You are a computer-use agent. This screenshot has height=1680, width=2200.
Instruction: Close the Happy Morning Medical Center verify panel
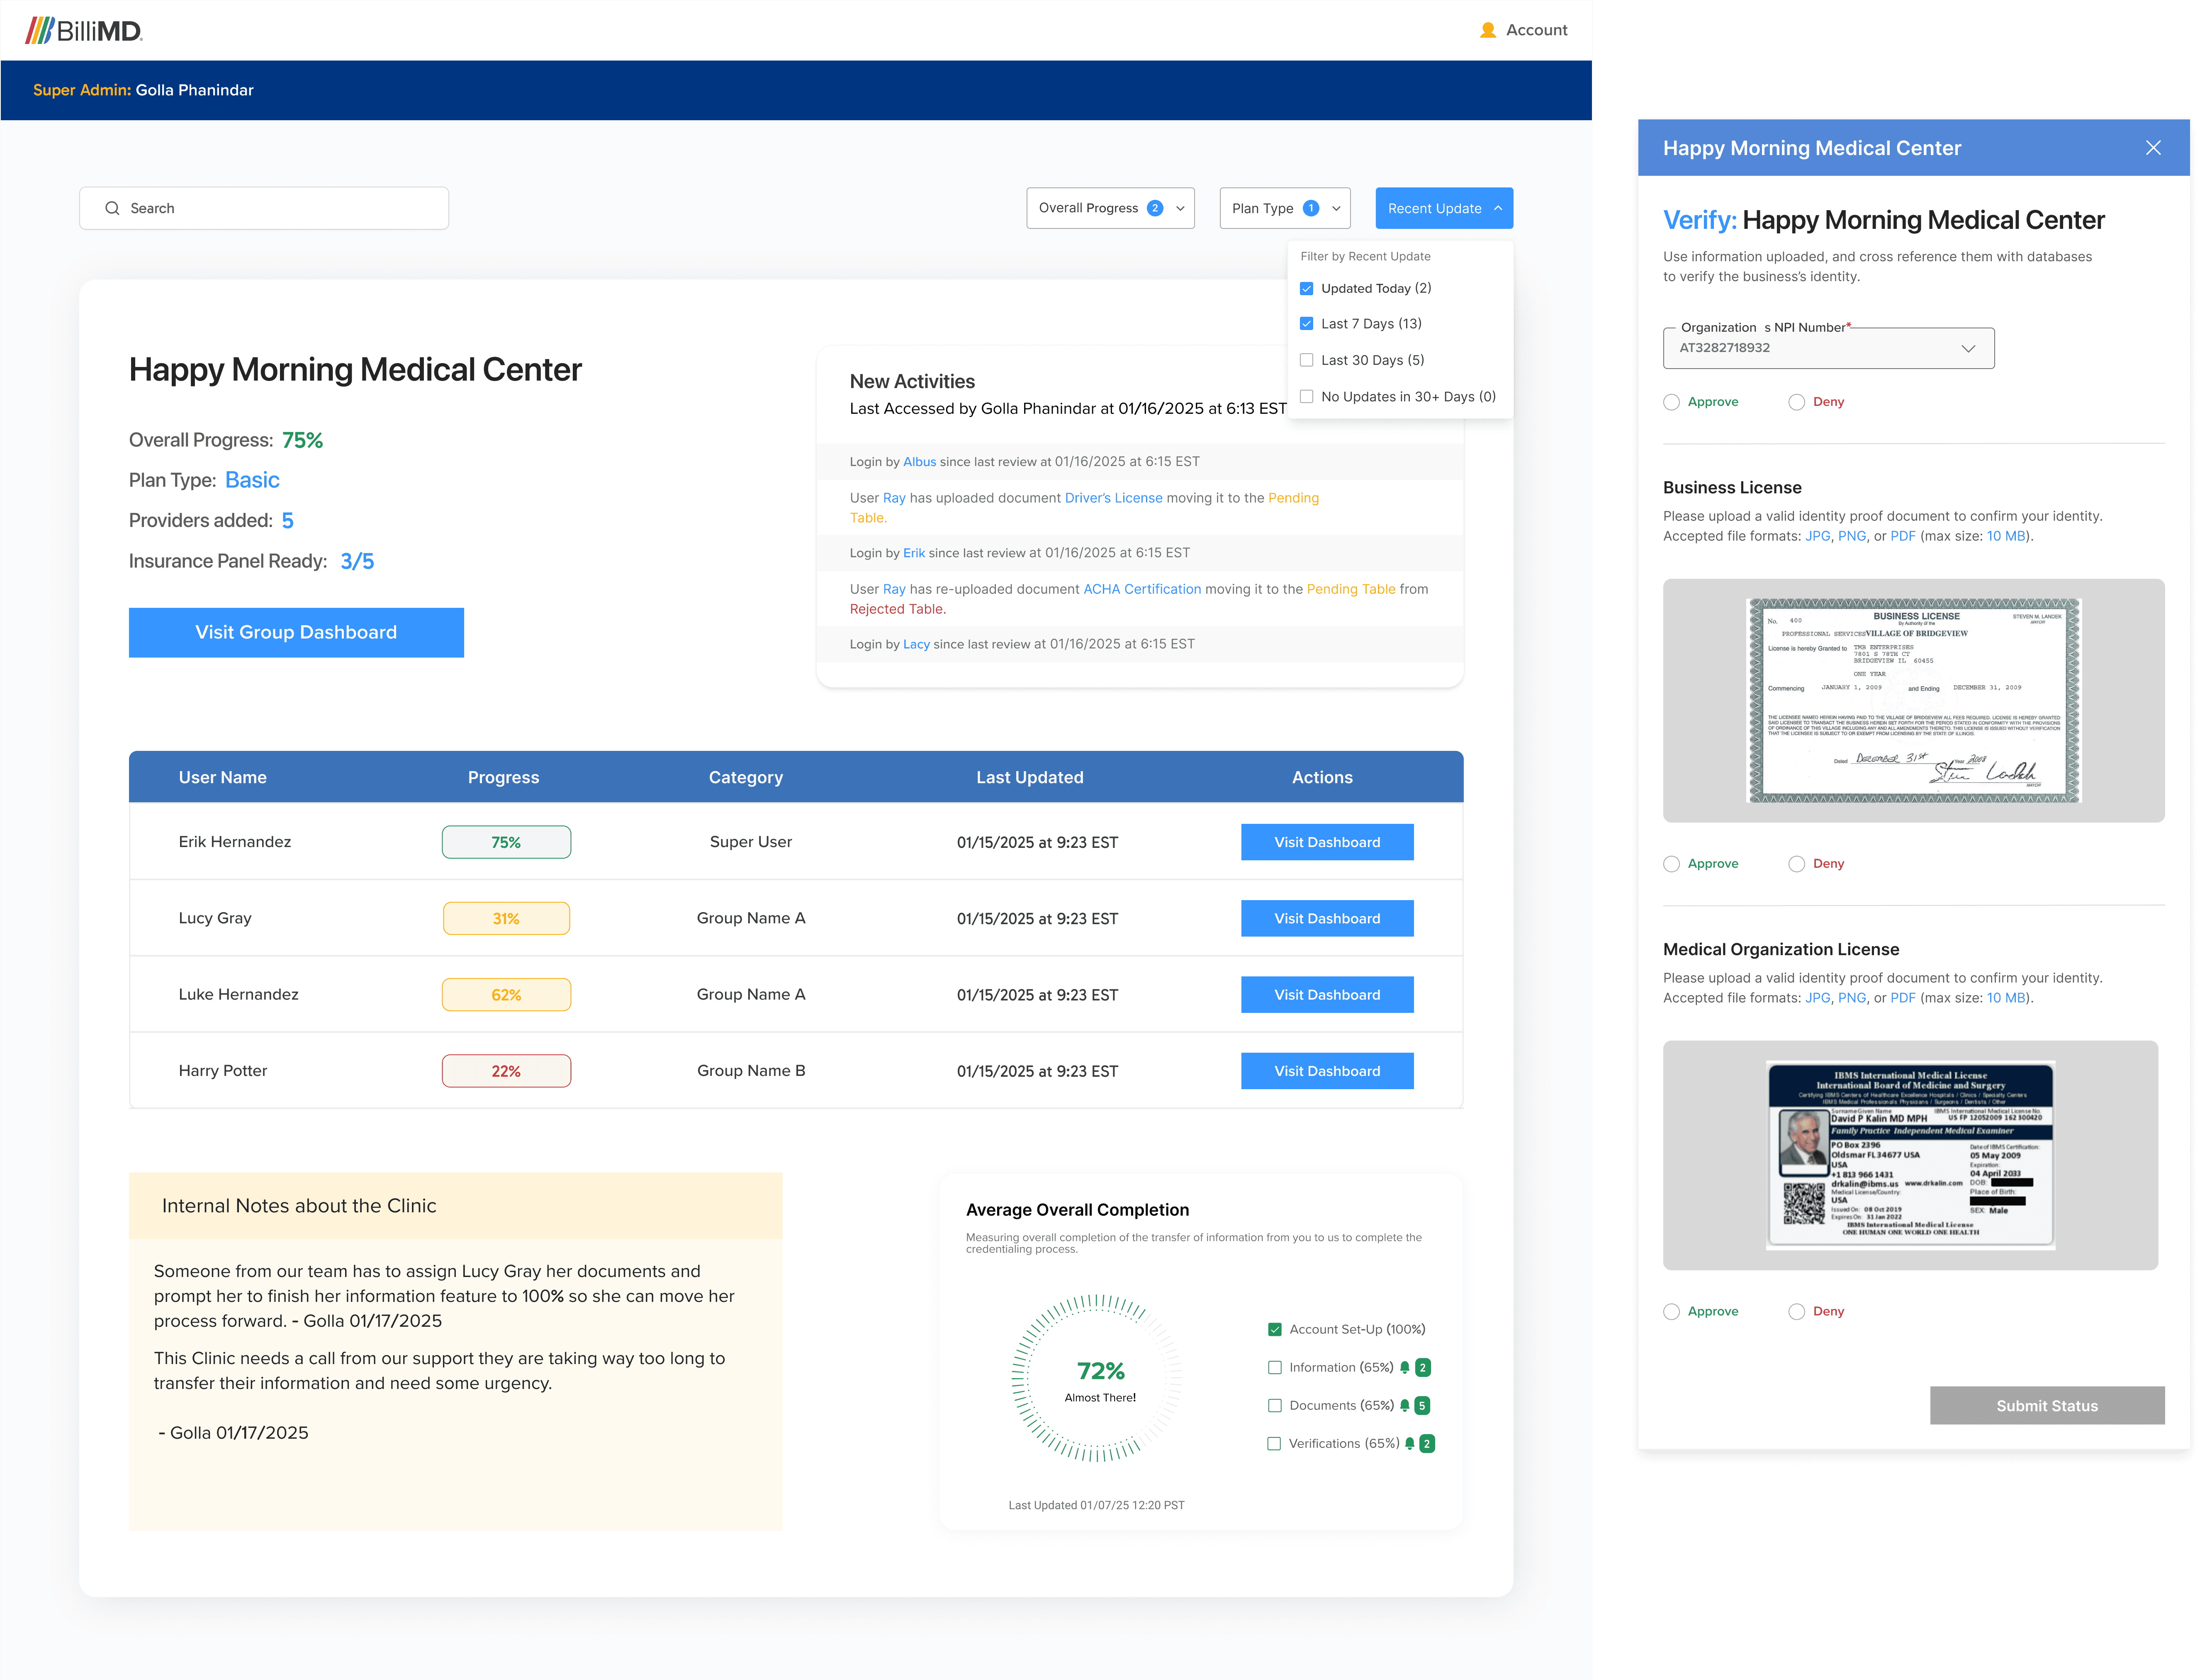pos(2153,147)
